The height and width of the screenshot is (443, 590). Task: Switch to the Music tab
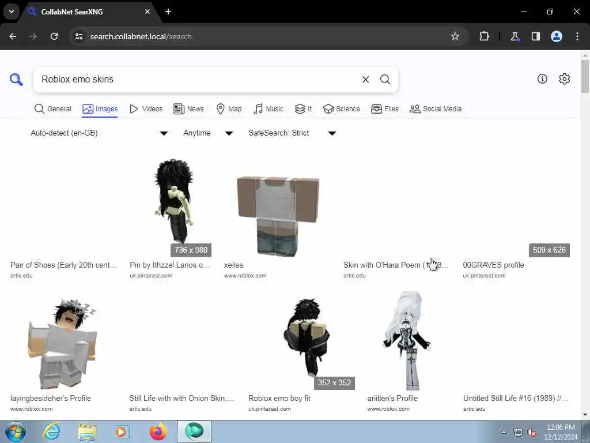pyautogui.click(x=268, y=109)
